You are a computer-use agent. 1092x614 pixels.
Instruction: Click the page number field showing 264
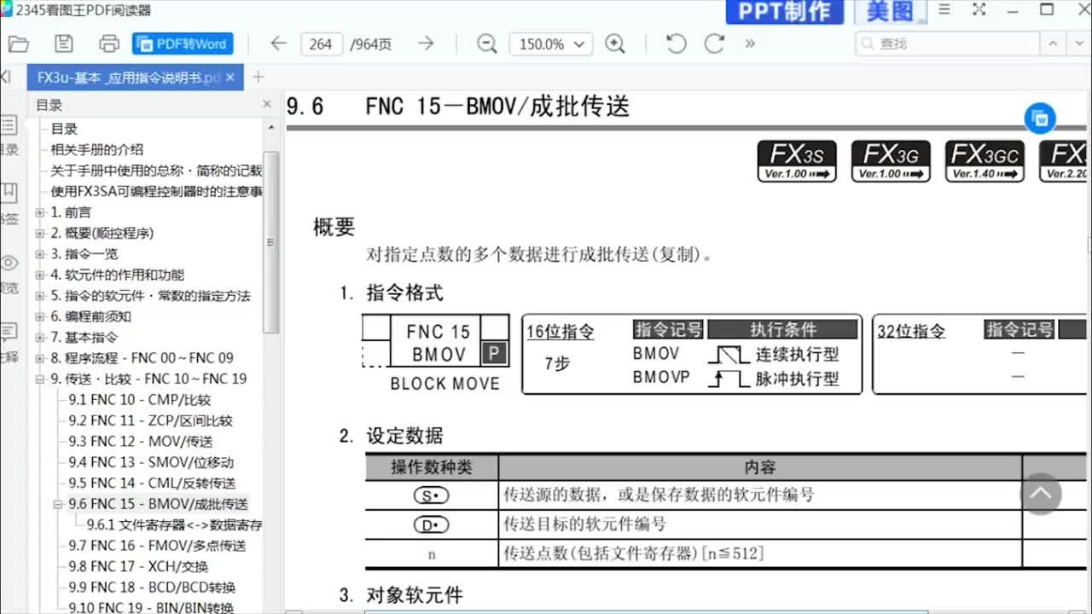(x=322, y=44)
